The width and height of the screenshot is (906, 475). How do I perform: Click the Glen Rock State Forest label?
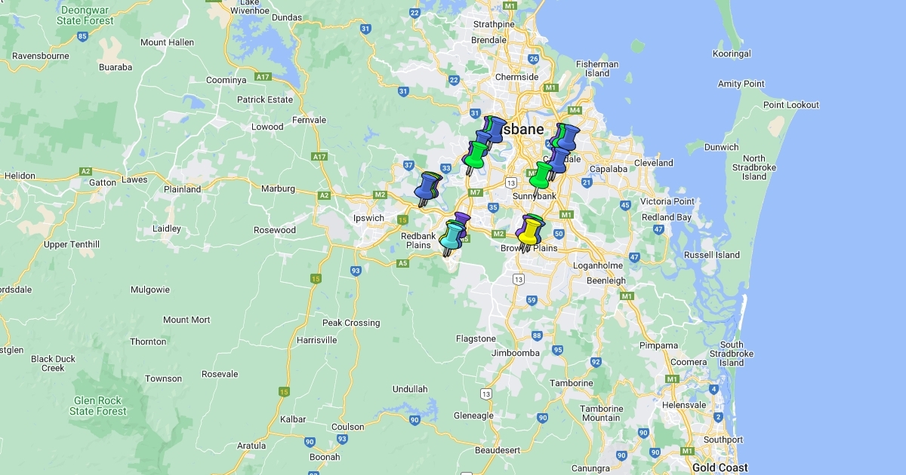98,406
